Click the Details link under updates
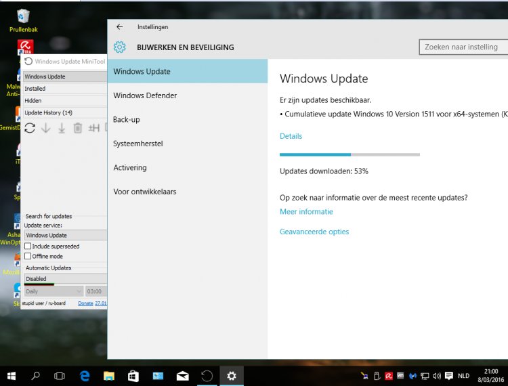Screen dimensions: 508x386 pos(291,136)
